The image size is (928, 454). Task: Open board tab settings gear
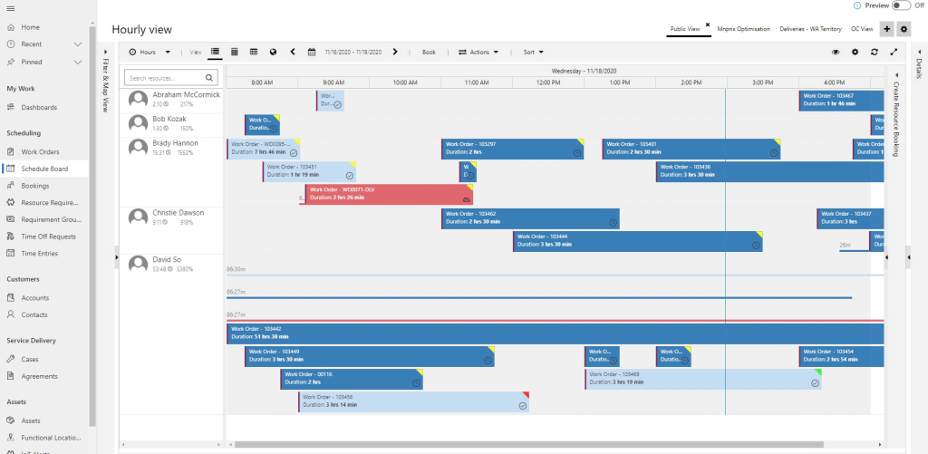point(904,29)
